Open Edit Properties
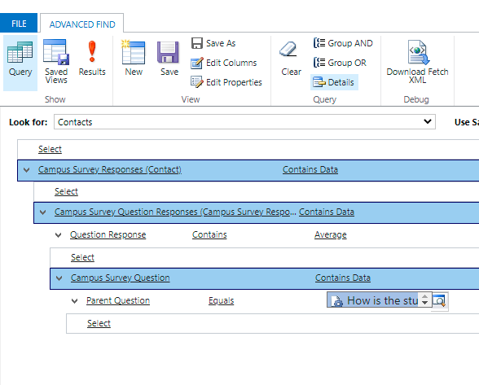479x385 pixels. coord(226,82)
